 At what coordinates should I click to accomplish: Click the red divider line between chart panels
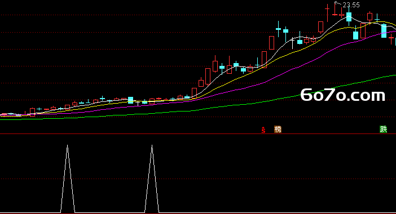pos(198,134)
